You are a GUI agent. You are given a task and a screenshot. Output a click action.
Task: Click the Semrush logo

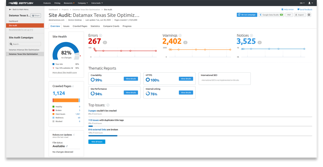21,3
